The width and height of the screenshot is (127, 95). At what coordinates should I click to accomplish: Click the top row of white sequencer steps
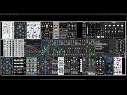tap(19, 60)
